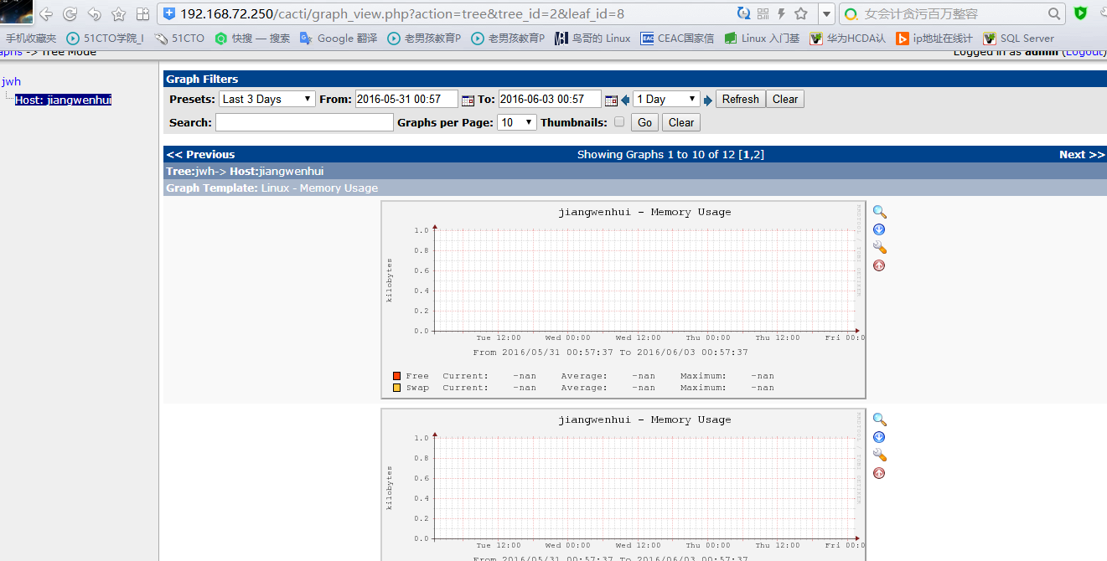The width and height of the screenshot is (1107, 561).
Task: Click the To date input field
Action: pos(550,99)
